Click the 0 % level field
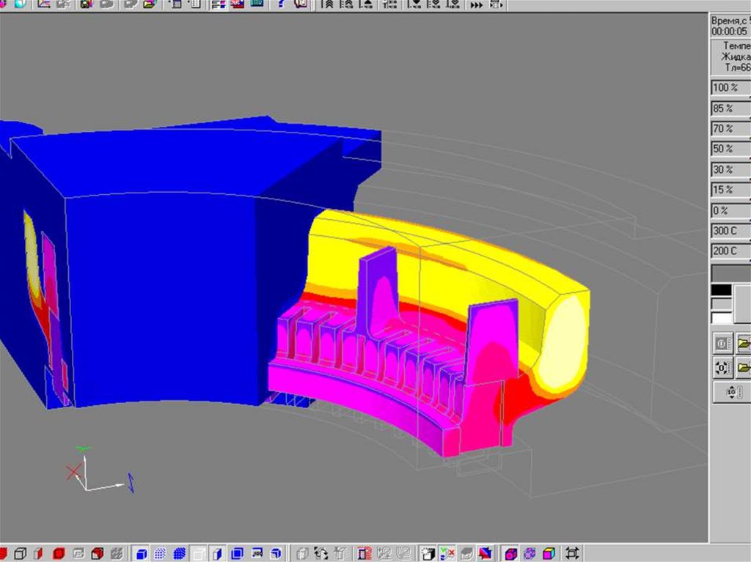The image size is (751, 562). (729, 211)
